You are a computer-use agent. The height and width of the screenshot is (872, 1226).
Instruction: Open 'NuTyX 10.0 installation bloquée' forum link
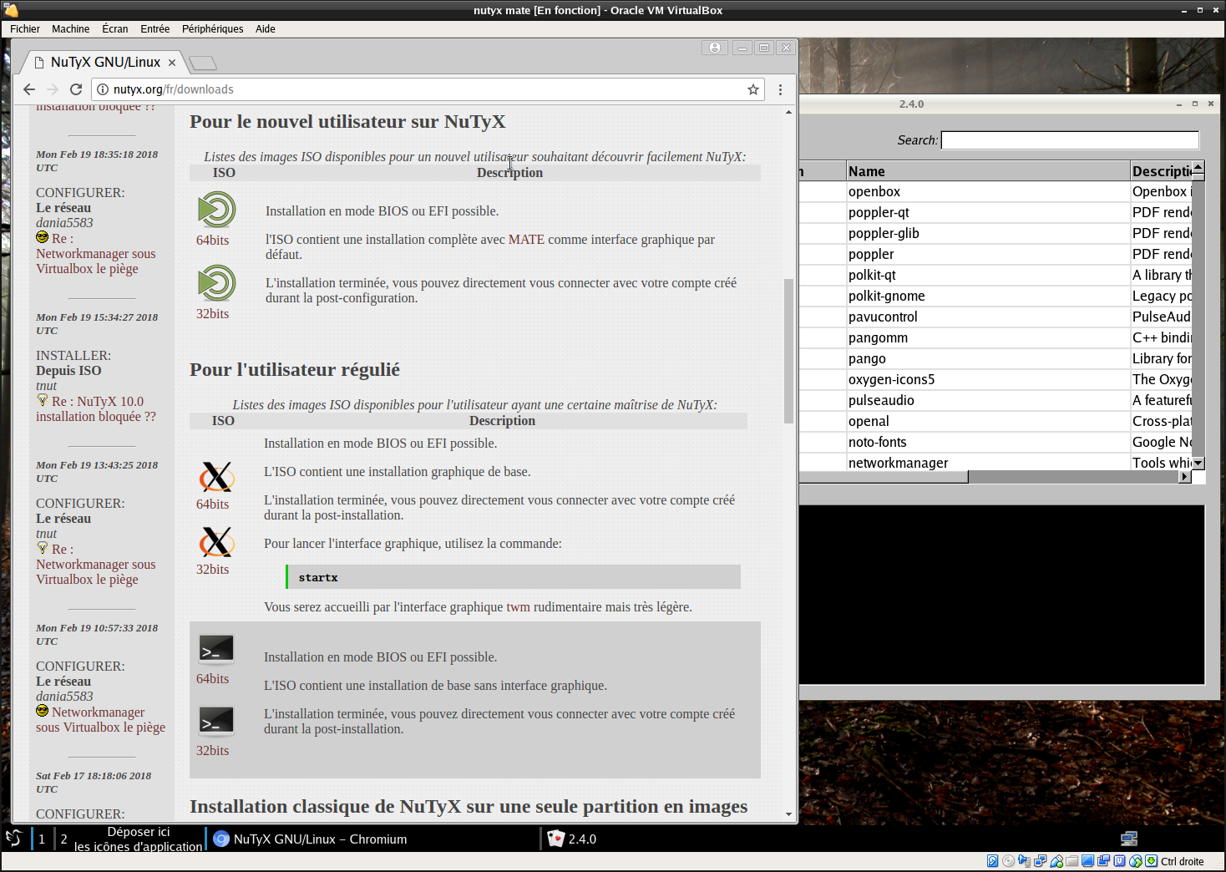coord(96,409)
